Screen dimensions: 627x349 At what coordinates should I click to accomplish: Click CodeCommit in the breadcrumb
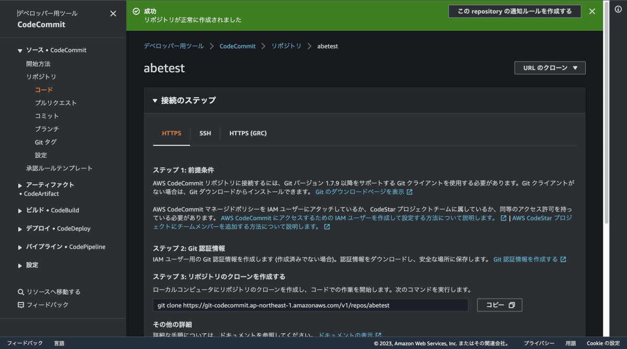point(237,46)
